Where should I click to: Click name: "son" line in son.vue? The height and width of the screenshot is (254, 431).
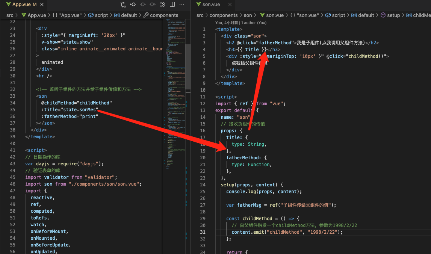[236, 117]
